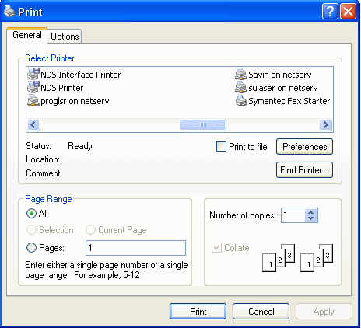Enable the Print to file checkbox
This screenshot has height=328, width=361.
221,147
